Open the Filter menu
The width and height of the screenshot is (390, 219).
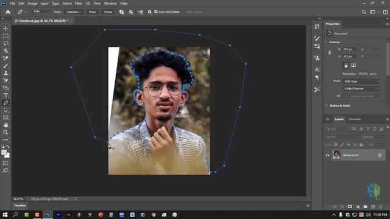79,4
